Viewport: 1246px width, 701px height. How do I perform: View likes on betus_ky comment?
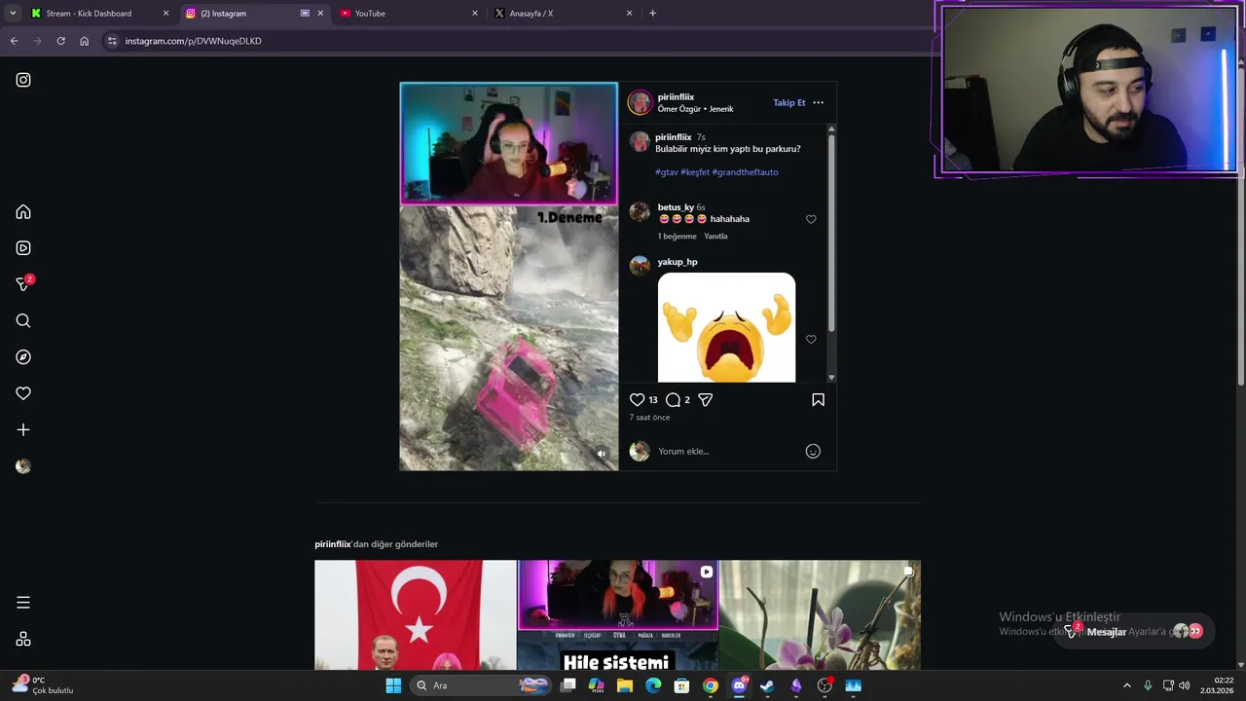coord(678,236)
